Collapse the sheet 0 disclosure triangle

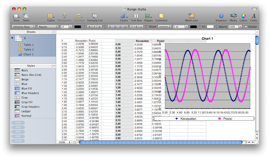click(x=12, y=38)
